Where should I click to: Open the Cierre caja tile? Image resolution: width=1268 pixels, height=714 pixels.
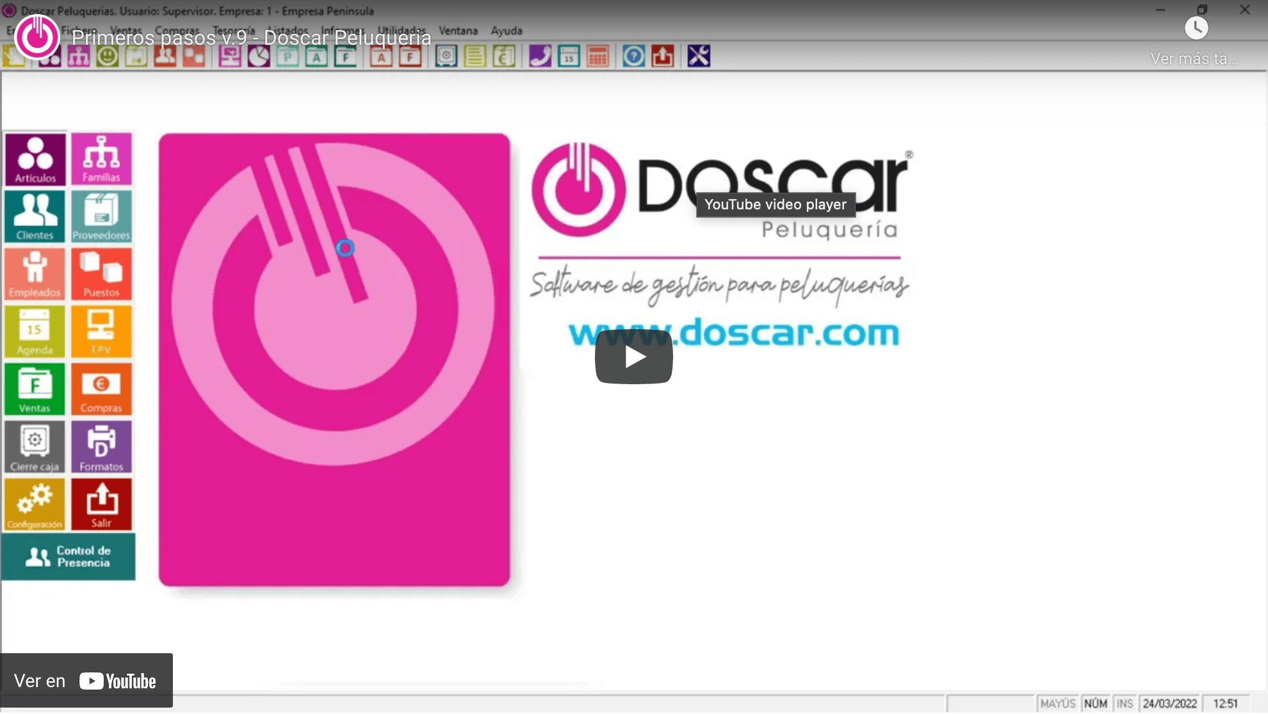[x=35, y=447]
